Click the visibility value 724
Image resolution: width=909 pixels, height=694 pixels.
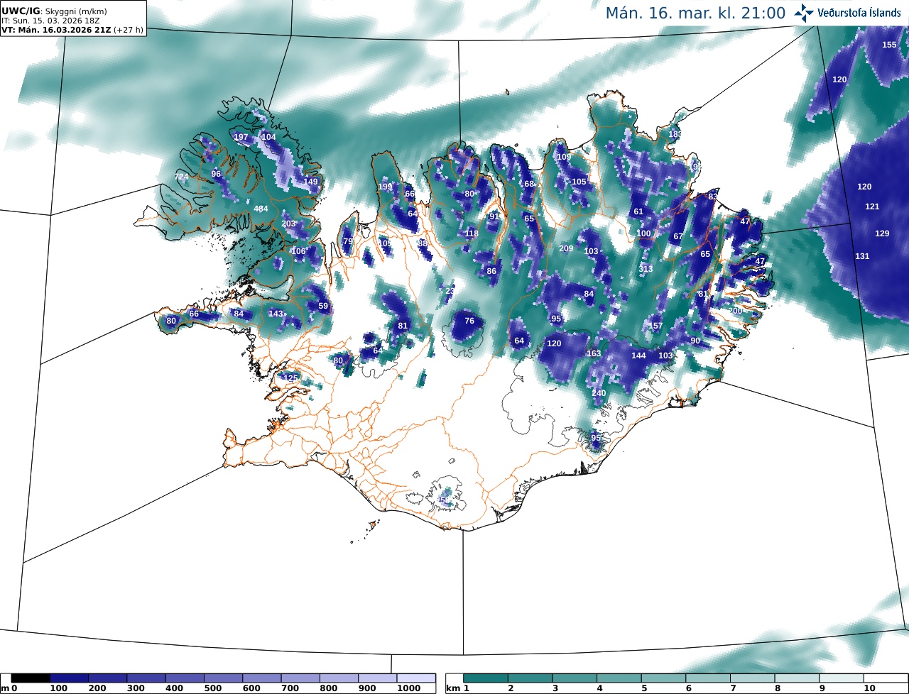(182, 177)
